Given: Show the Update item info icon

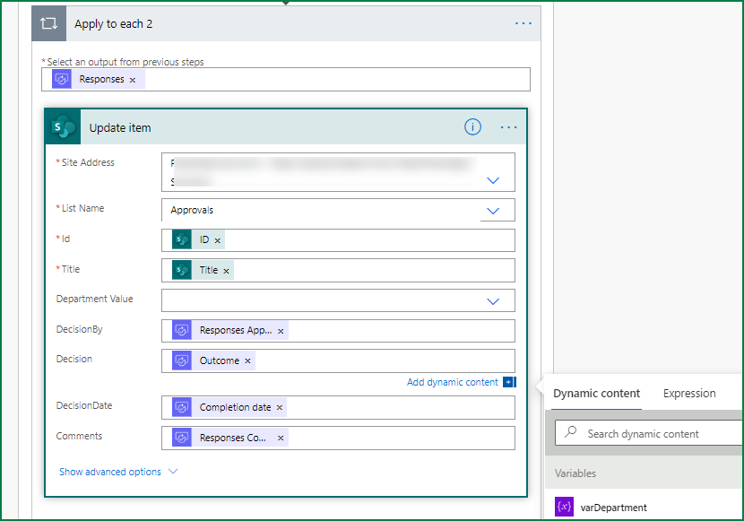Looking at the screenshot, I should [x=472, y=126].
